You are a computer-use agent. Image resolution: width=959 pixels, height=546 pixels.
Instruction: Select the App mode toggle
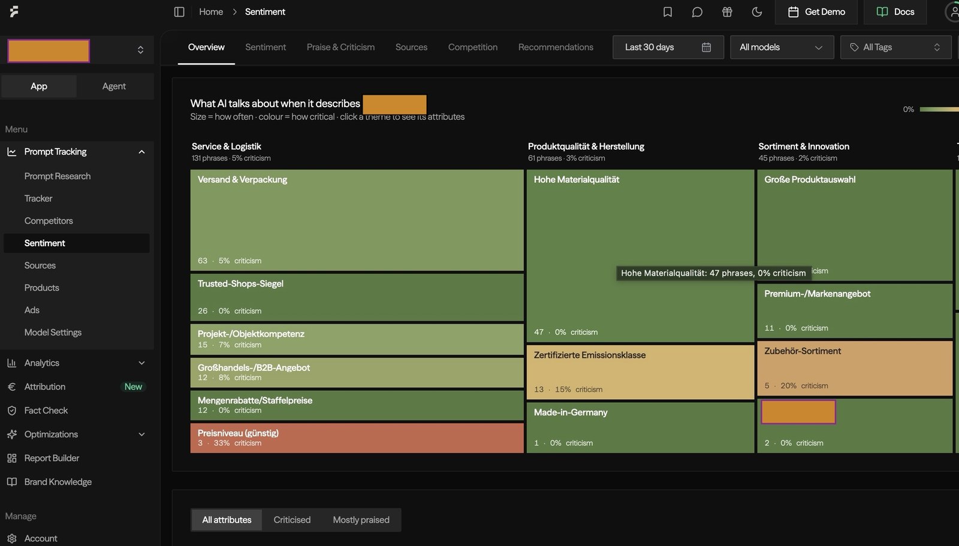pyautogui.click(x=39, y=86)
